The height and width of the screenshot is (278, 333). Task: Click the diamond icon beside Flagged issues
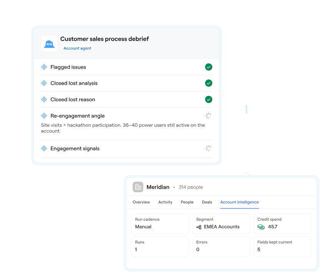(x=44, y=67)
